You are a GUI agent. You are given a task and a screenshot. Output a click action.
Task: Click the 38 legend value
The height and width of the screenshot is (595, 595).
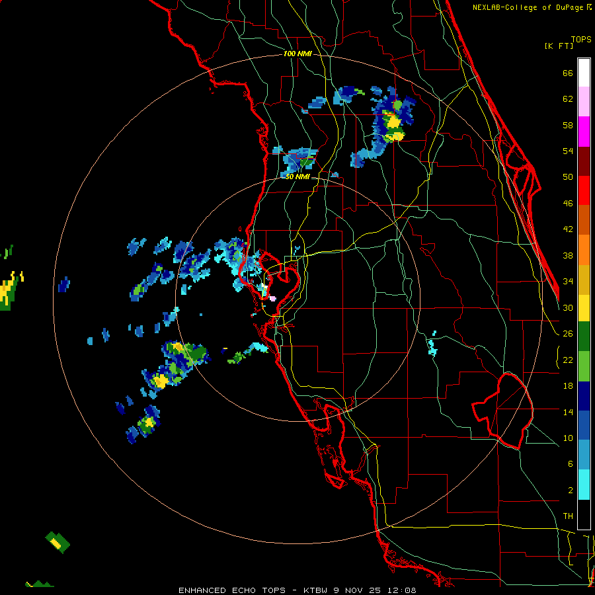click(568, 255)
